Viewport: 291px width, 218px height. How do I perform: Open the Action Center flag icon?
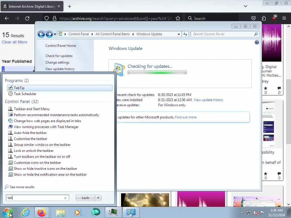(x=262, y=213)
